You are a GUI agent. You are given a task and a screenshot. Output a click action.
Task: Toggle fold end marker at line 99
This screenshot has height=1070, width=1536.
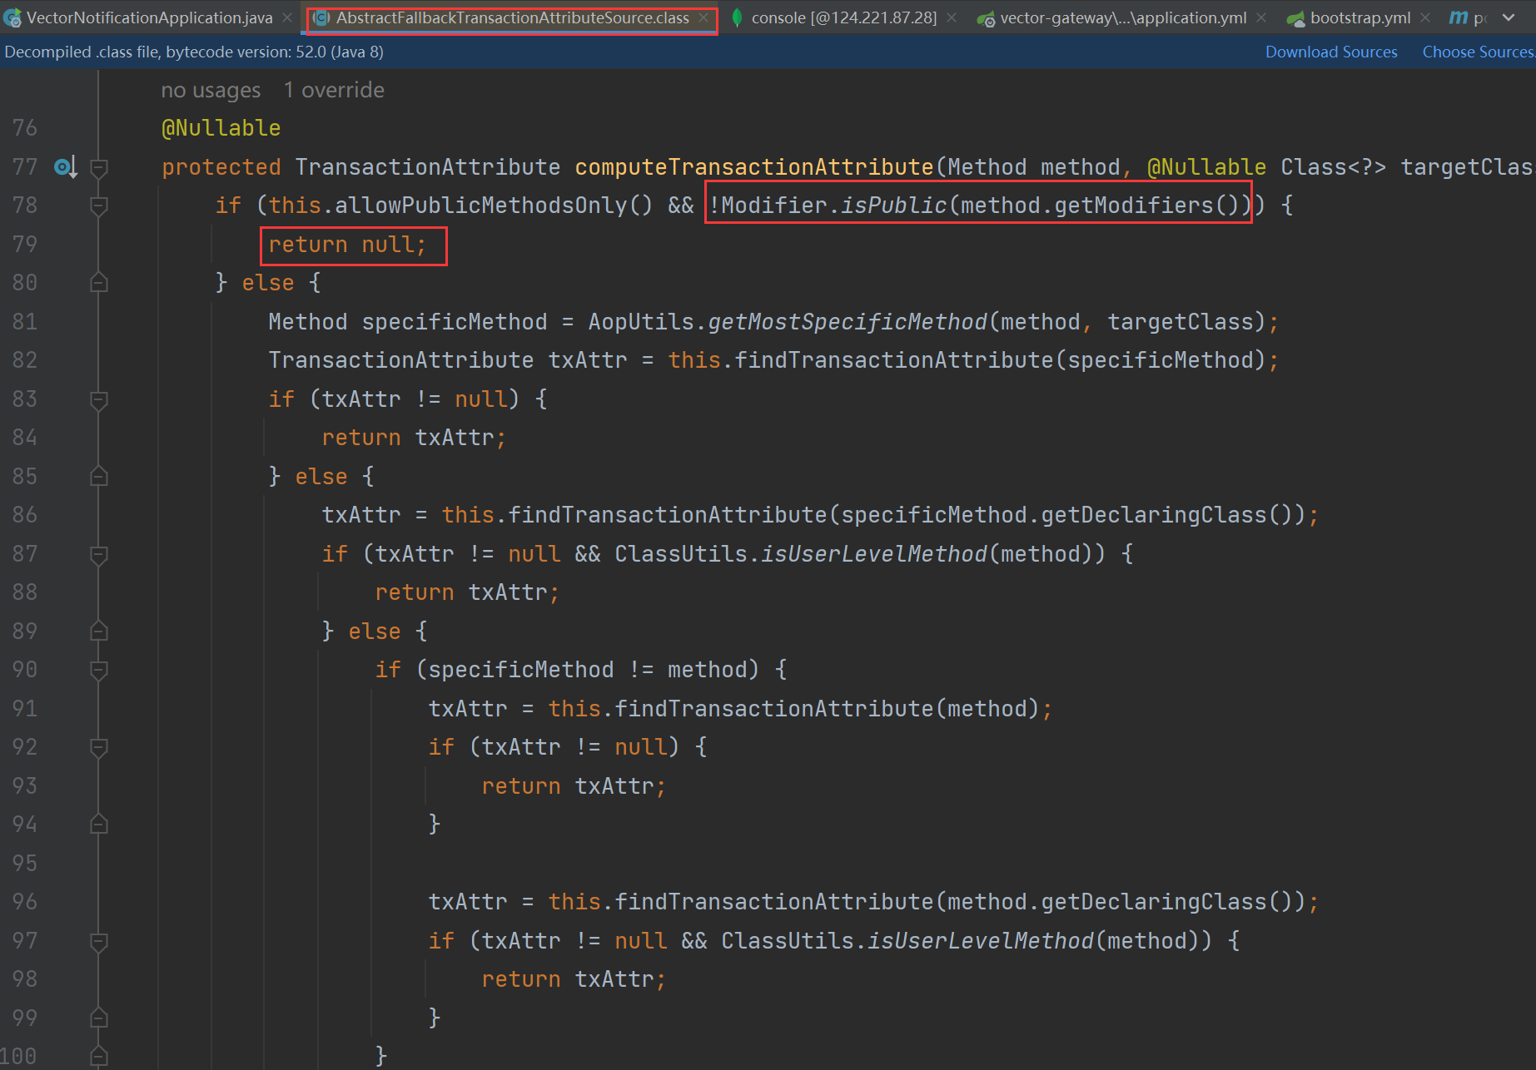click(x=98, y=1018)
